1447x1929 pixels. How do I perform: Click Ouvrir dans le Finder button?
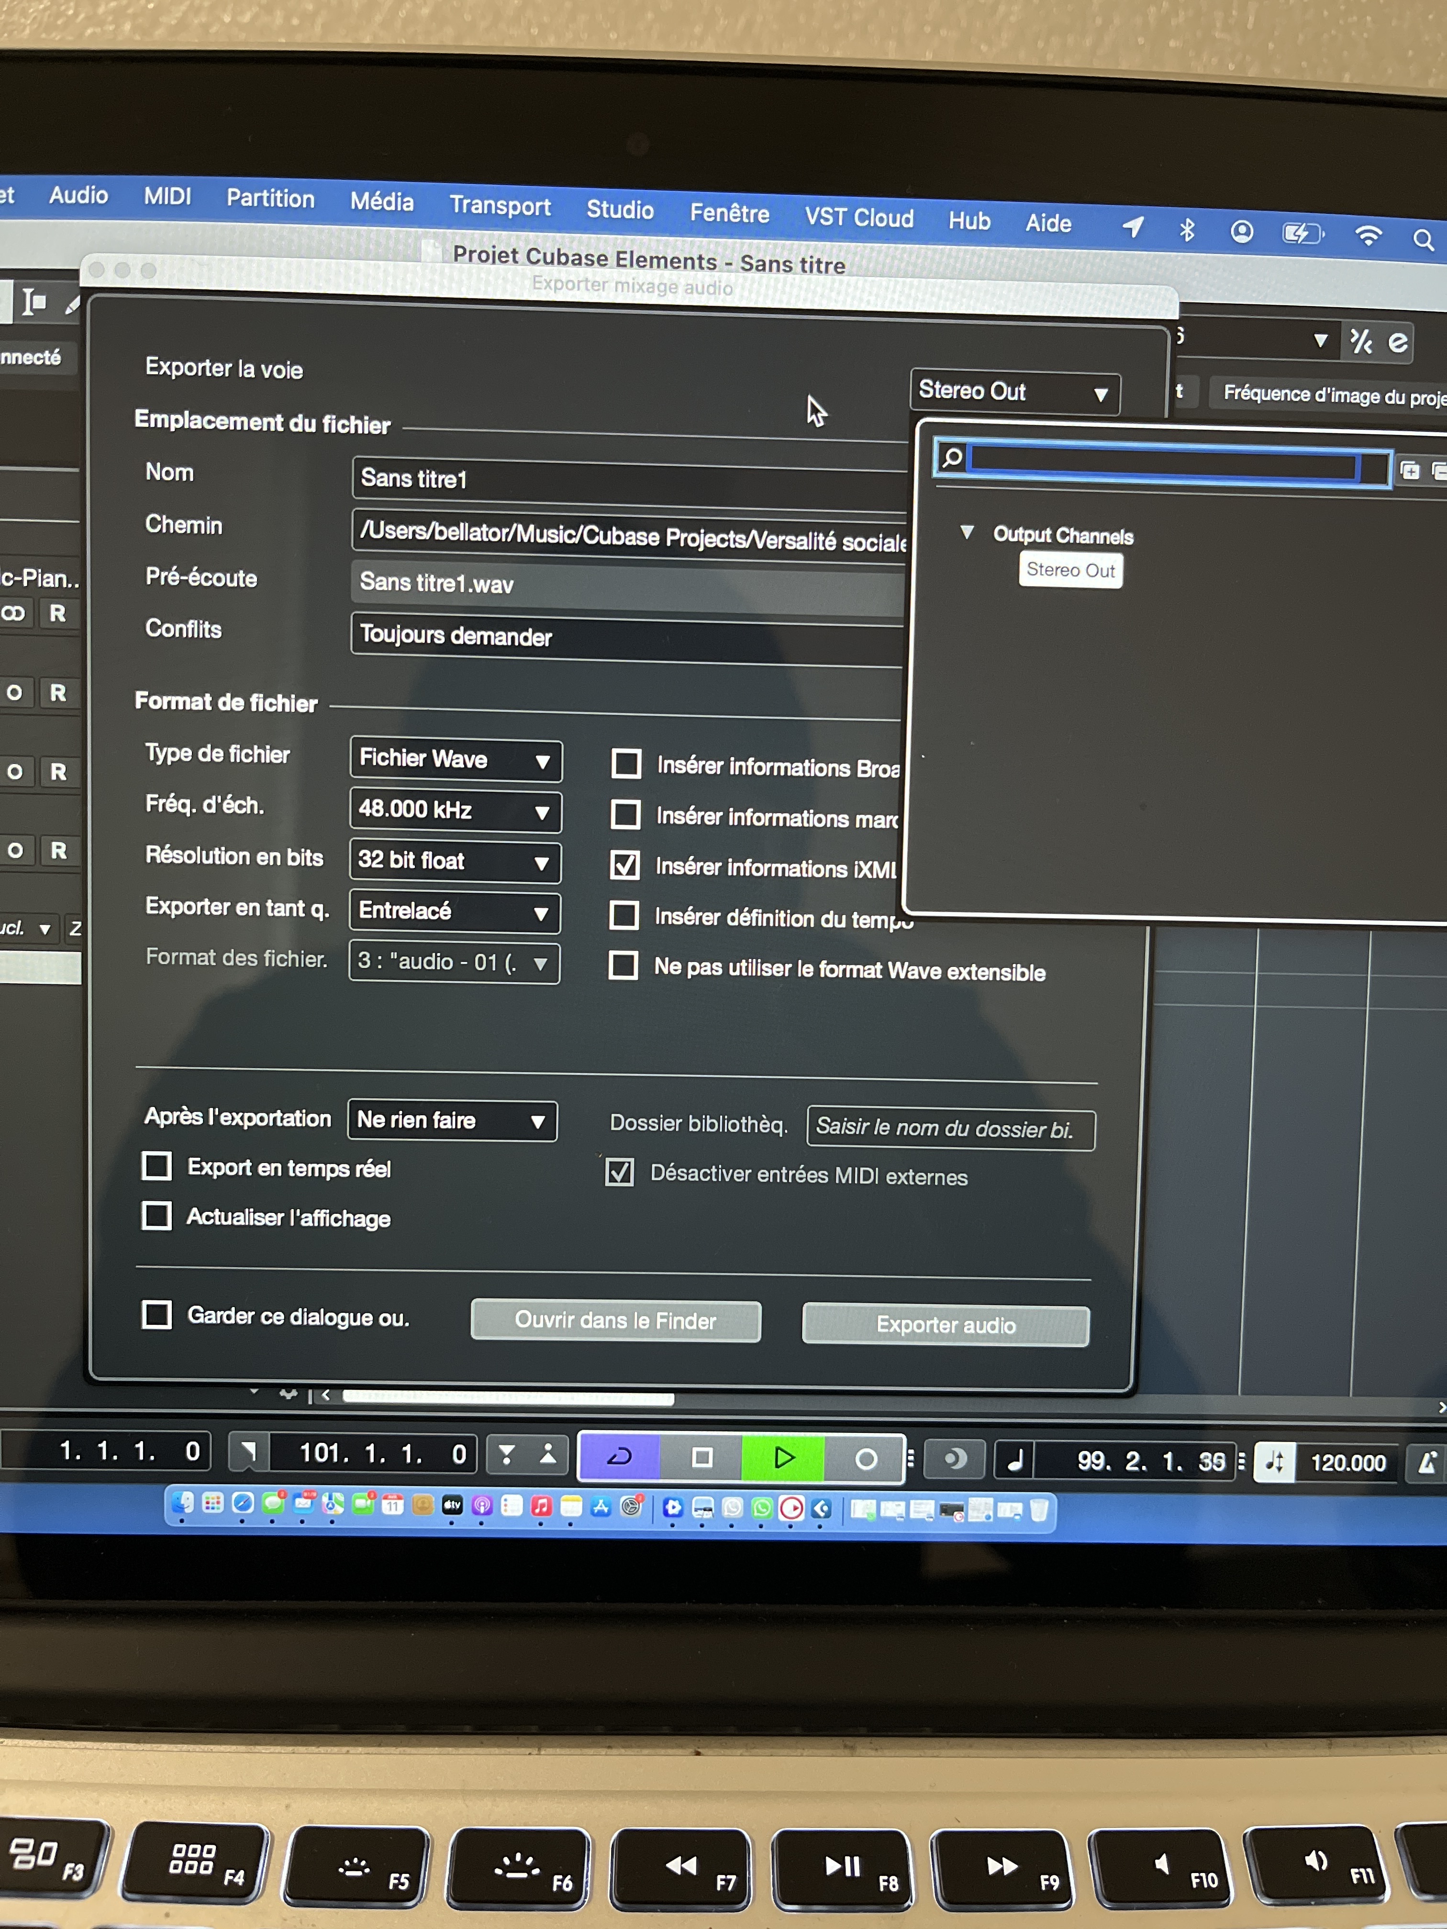616,1321
